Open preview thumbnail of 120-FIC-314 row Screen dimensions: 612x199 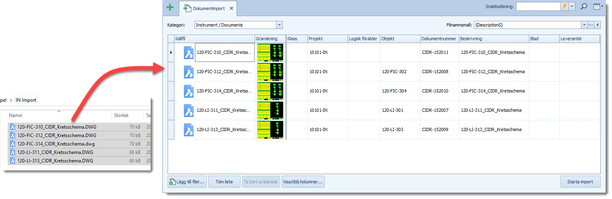(270, 91)
